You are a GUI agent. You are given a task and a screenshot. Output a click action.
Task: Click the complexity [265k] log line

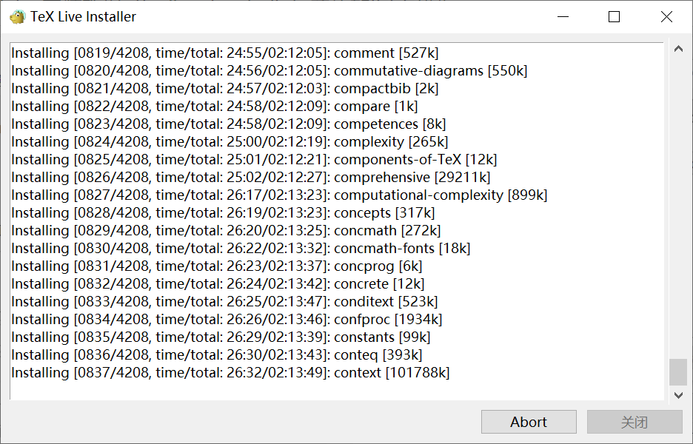point(230,141)
